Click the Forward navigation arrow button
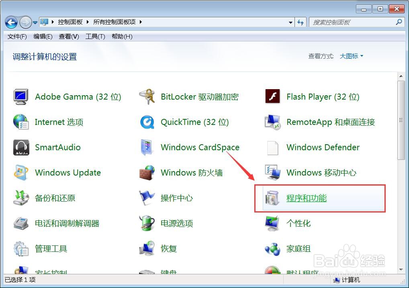Viewport: 409px width, 288px height. coord(26,22)
